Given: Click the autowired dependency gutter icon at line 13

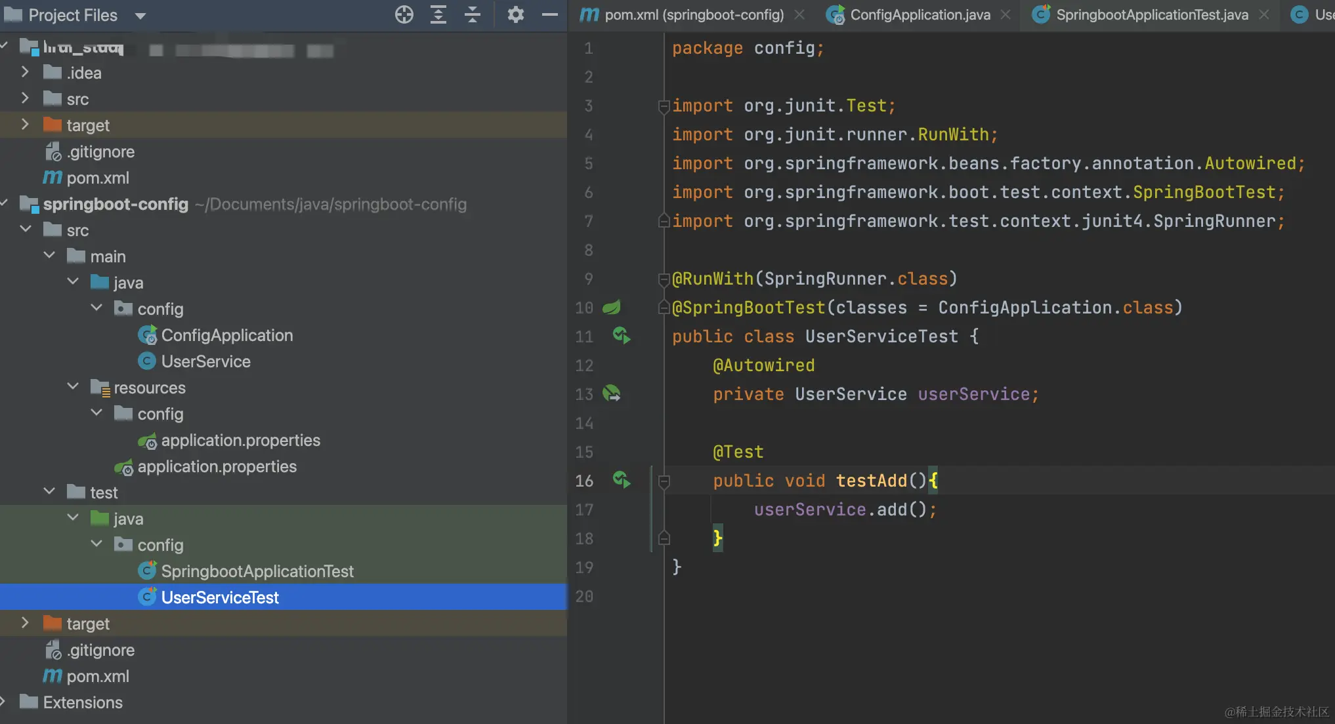Looking at the screenshot, I should pos(612,393).
